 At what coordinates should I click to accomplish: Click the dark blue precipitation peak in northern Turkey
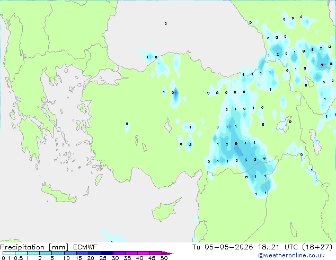point(176,93)
